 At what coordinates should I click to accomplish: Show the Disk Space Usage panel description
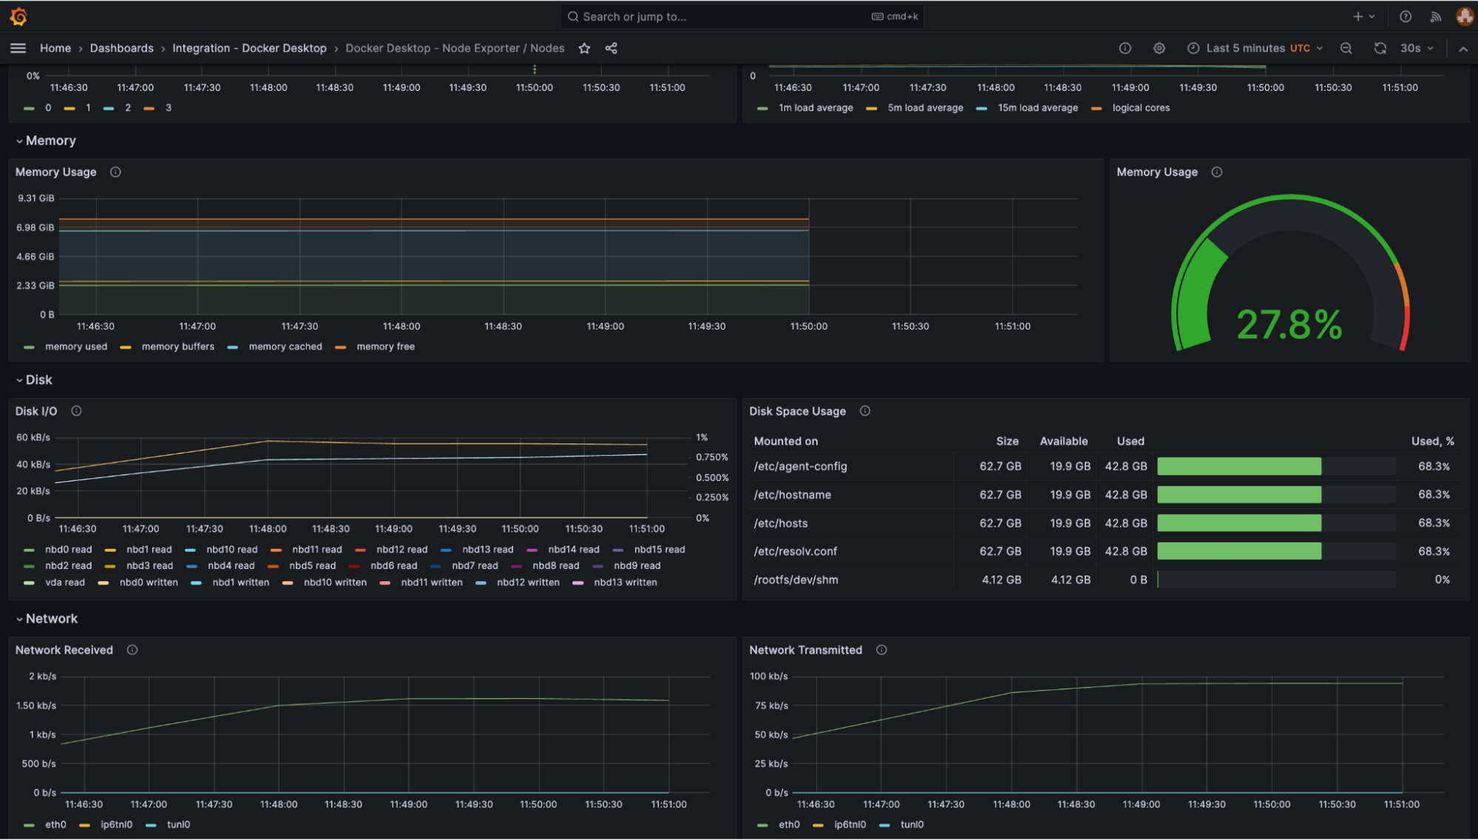864,411
